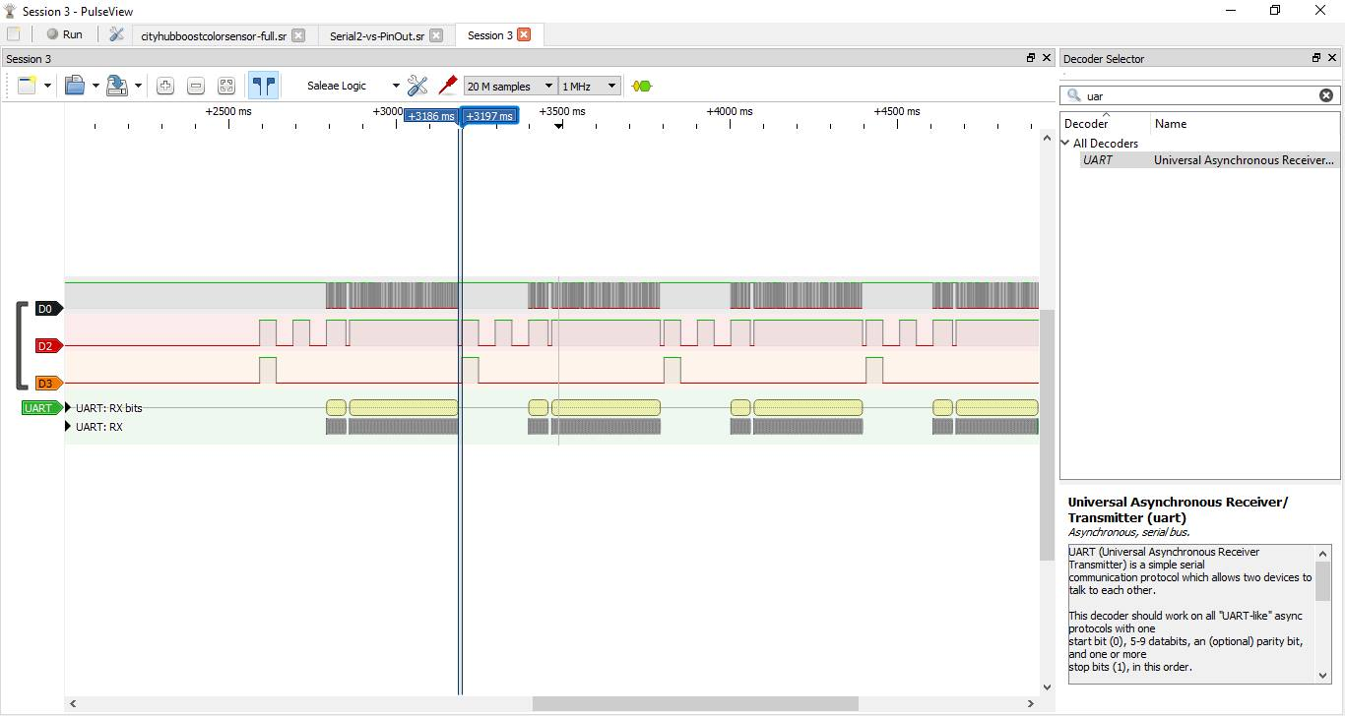
Task: Open the Saleae Logic device dropdown
Action: point(395,86)
